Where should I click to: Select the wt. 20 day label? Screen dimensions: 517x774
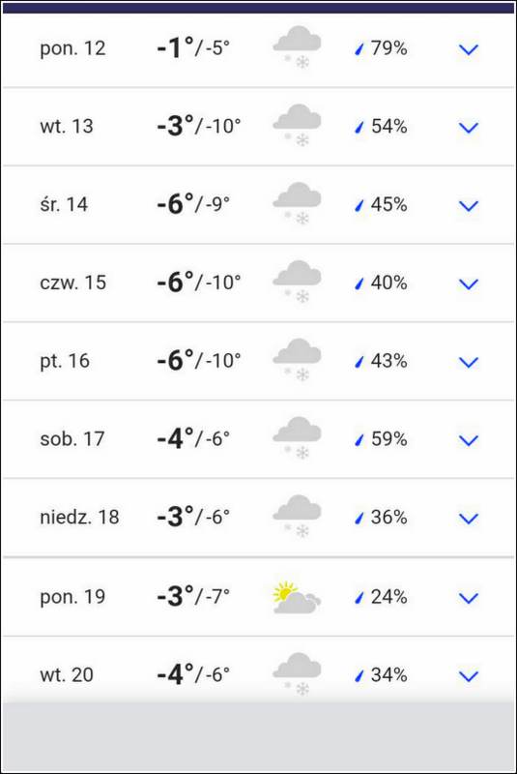click(67, 674)
